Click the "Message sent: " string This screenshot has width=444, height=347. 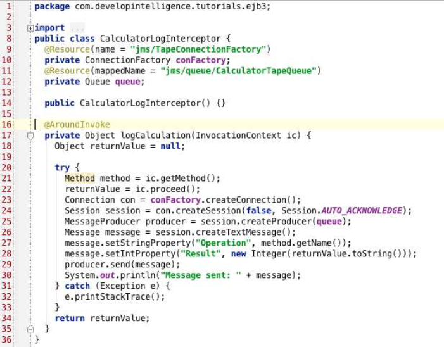click(200, 275)
